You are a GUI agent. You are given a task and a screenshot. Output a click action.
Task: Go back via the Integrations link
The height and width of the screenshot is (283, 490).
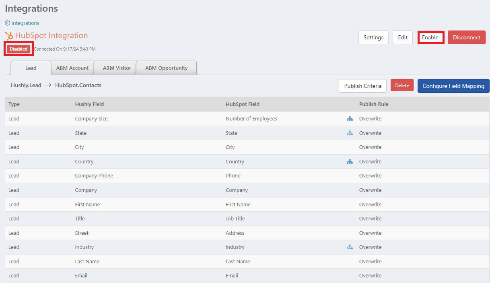(x=22, y=23)
